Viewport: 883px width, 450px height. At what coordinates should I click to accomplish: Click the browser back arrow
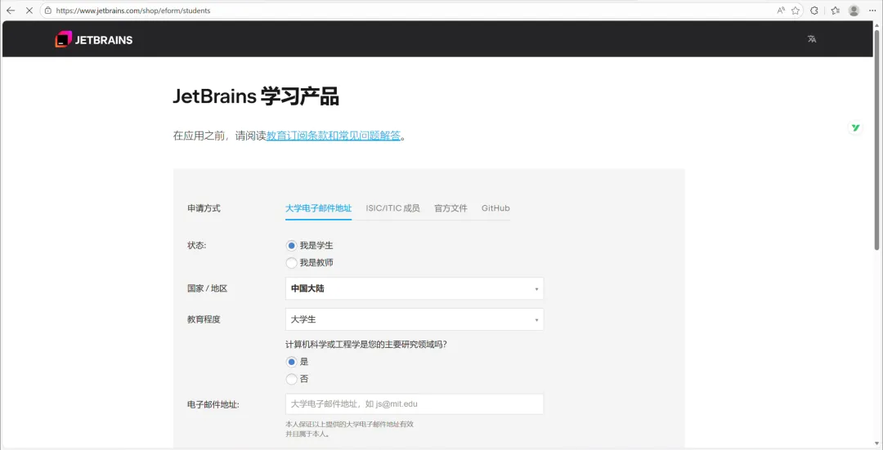(x=10, y=10)
